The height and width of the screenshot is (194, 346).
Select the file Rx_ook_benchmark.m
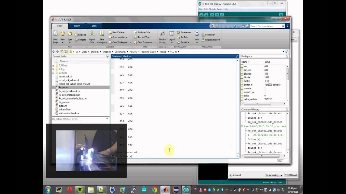[69, 91]
